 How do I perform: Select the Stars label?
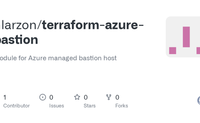tap(90, 106)
